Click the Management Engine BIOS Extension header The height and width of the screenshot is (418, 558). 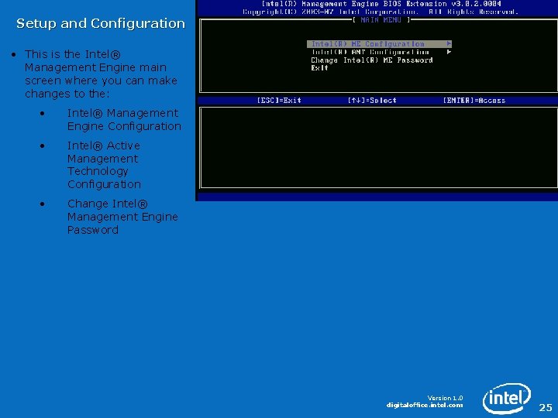click(x=381, y=4)
